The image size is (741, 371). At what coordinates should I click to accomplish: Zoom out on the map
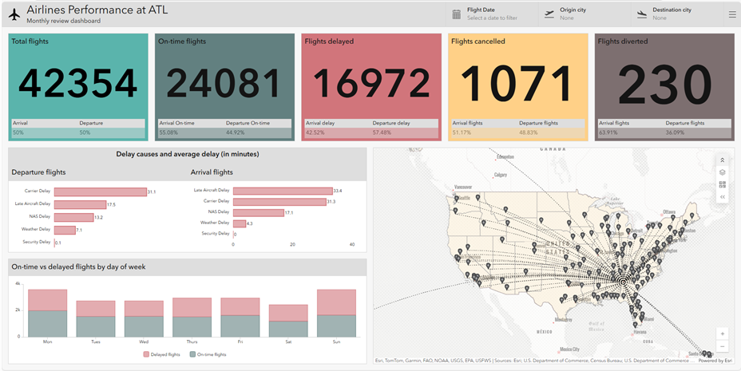pos(723,346)
